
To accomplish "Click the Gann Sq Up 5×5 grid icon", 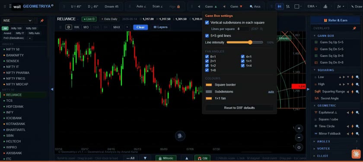I will coord(316,43).
